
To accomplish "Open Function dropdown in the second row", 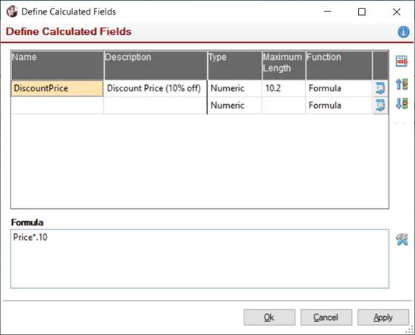I will 338,106.
